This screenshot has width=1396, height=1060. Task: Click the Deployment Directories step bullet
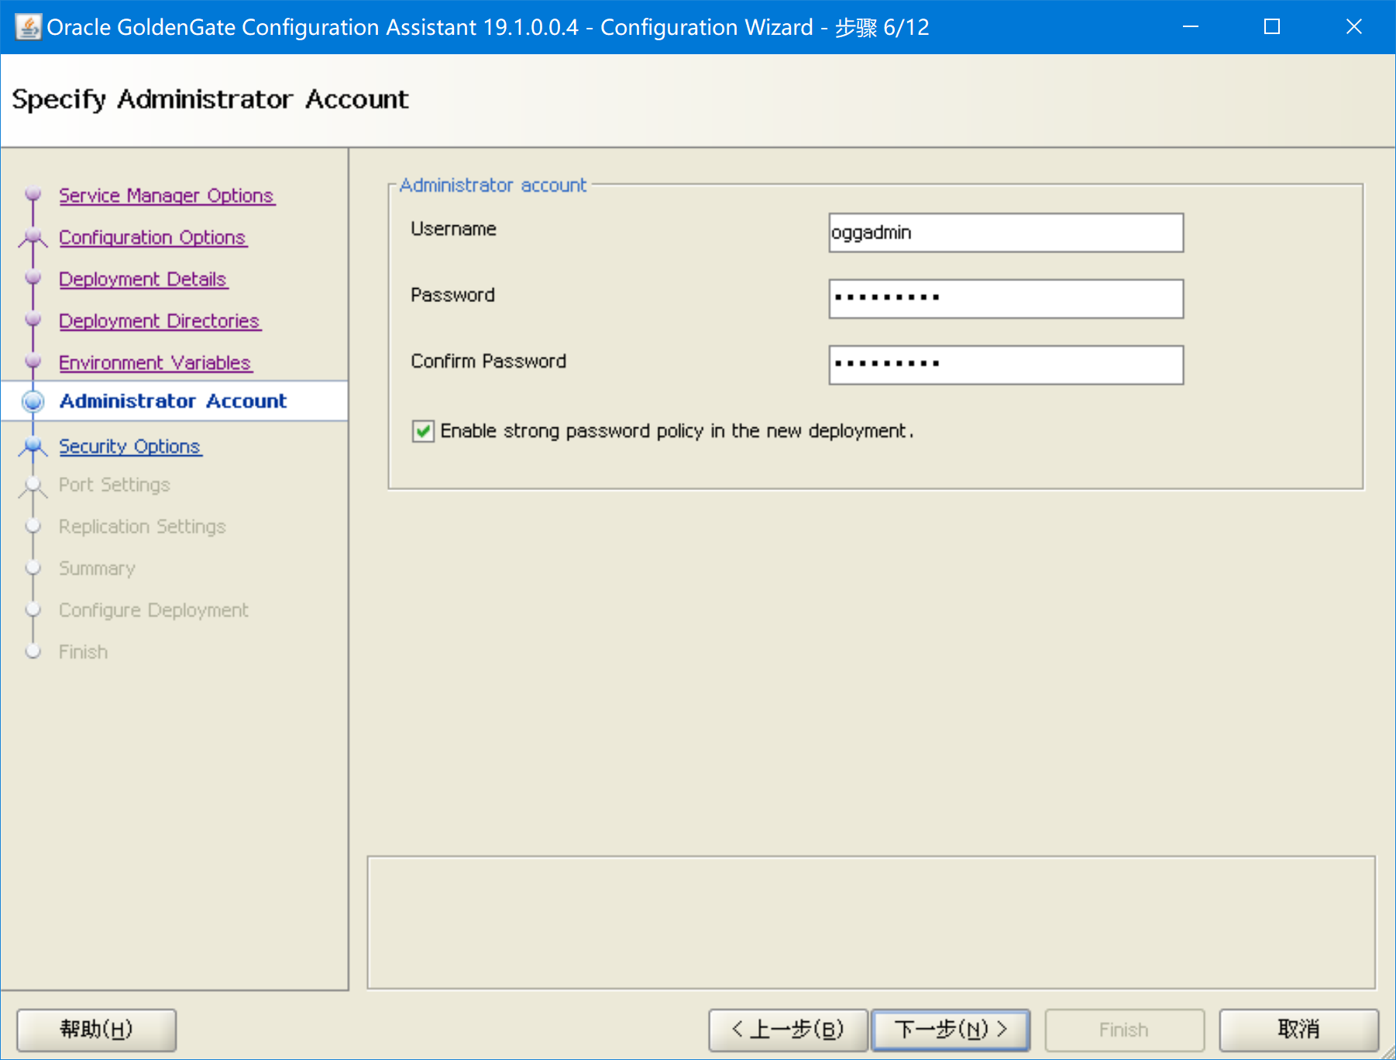pyautogui.click(x=33, y=319)
